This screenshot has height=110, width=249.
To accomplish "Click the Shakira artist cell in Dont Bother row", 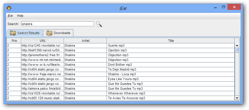I will coord(85,65).
